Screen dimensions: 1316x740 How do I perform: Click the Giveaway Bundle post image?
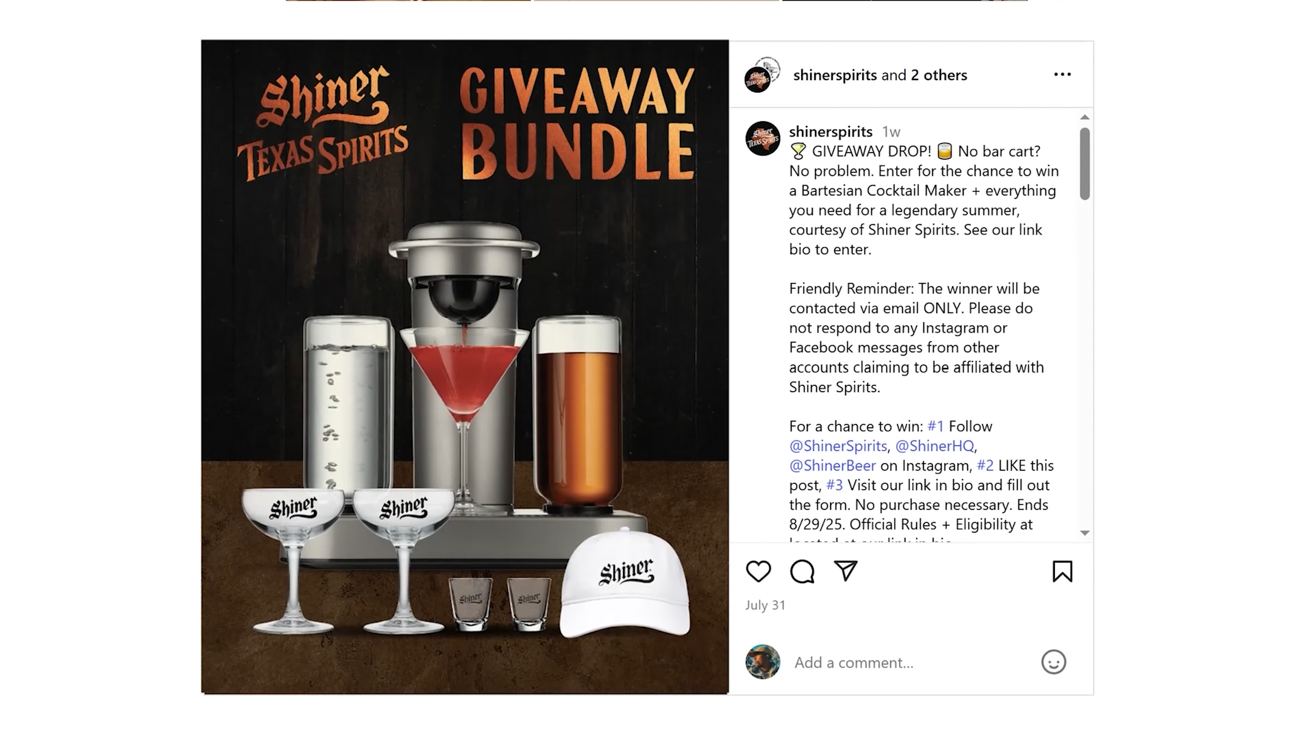click(x=465, y=367)
